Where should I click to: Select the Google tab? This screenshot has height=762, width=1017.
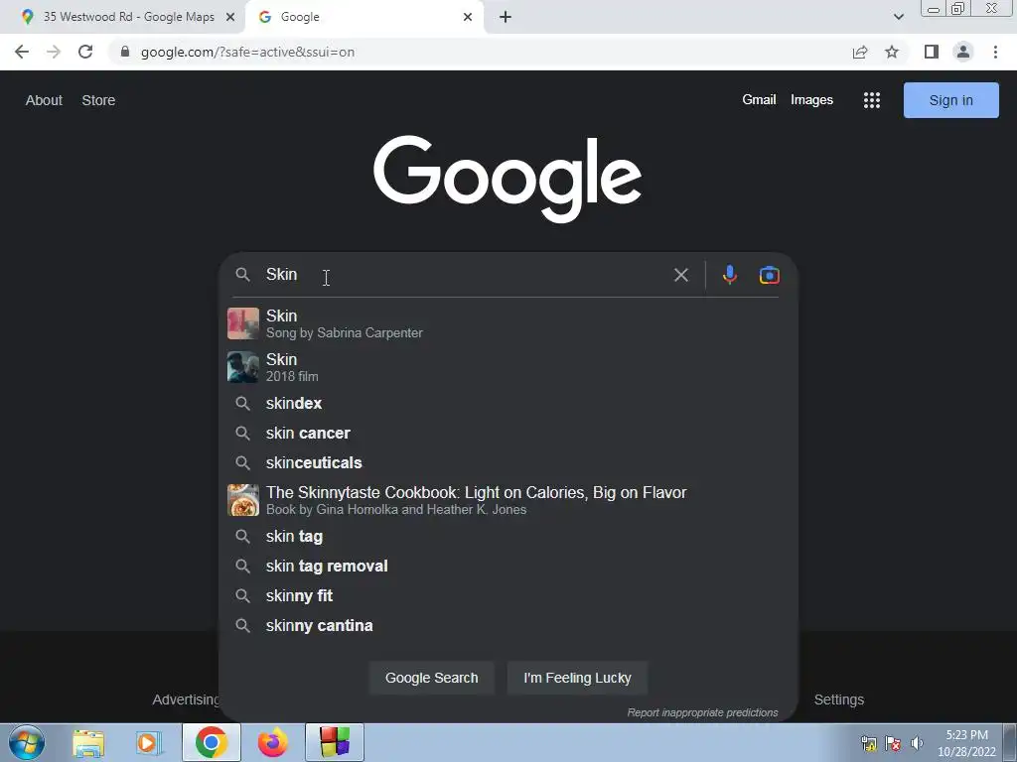[365, 17]
